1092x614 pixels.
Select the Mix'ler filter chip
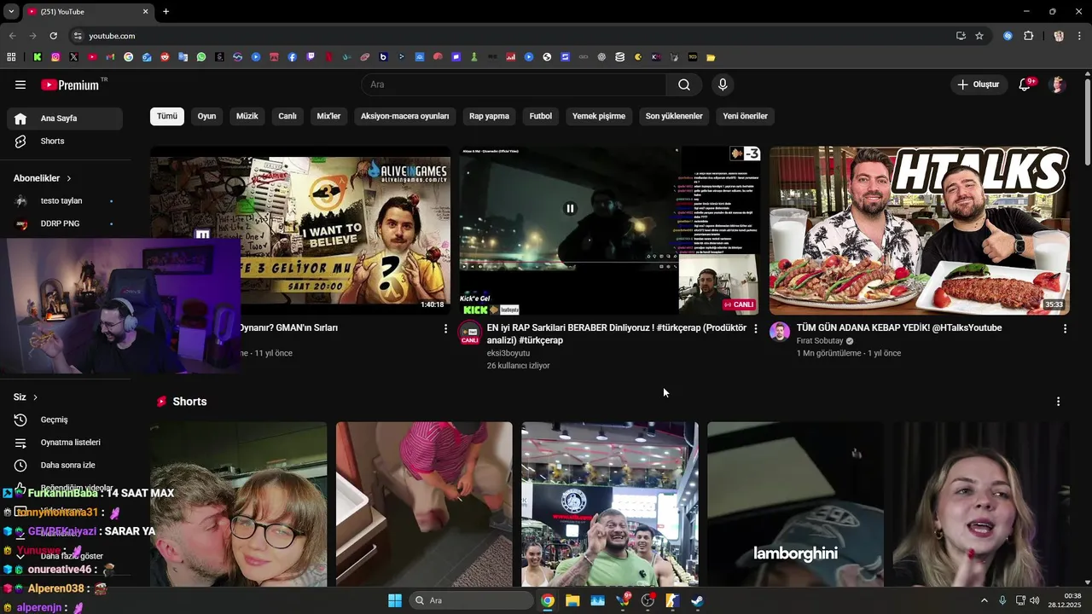click(328, 116)
